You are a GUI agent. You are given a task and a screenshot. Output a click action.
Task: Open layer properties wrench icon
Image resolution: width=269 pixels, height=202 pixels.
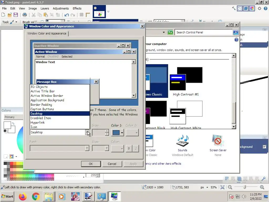263,179
